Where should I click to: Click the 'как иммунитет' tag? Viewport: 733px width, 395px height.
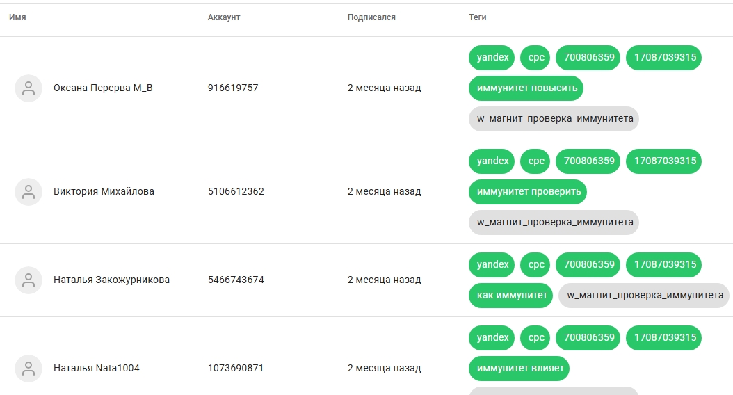point(510,295)
